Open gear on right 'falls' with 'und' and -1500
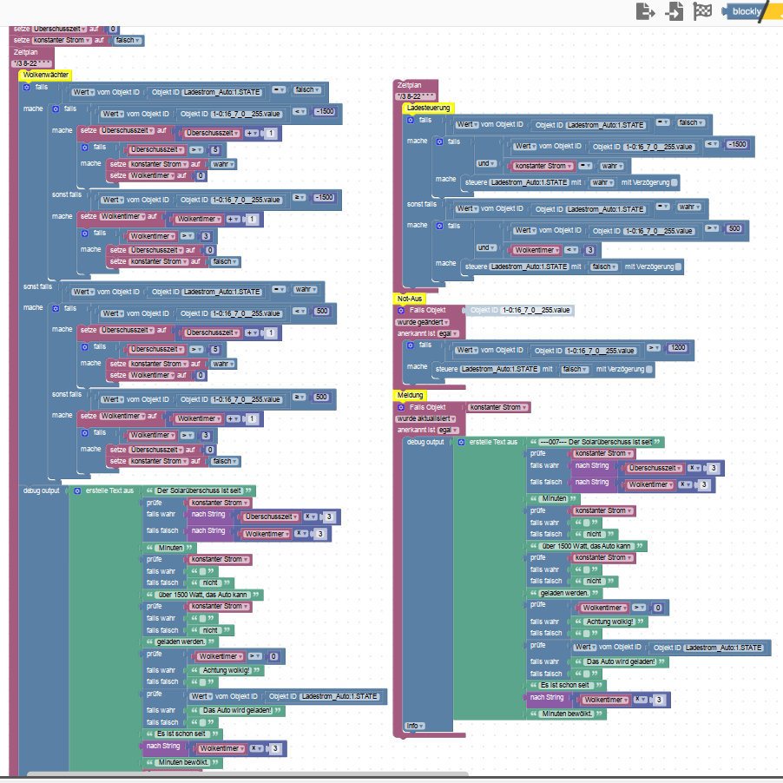This screenshot has width=783, height=783. [x=439, y=141]
